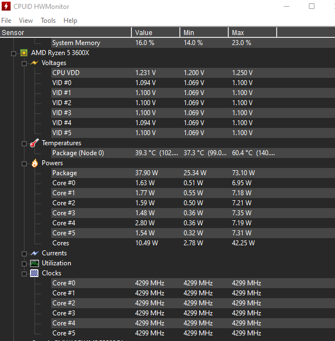
Task: Select Core #0 under Clocks
Action: [x=193, y=283]
